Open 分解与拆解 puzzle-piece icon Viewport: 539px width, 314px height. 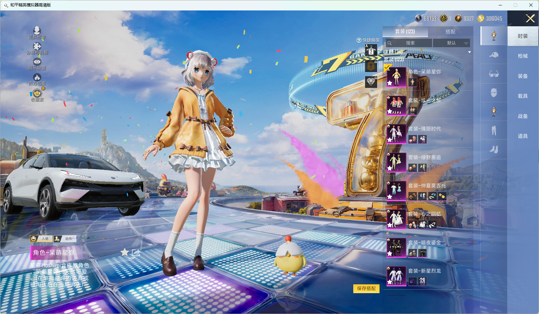pos(37,46)
